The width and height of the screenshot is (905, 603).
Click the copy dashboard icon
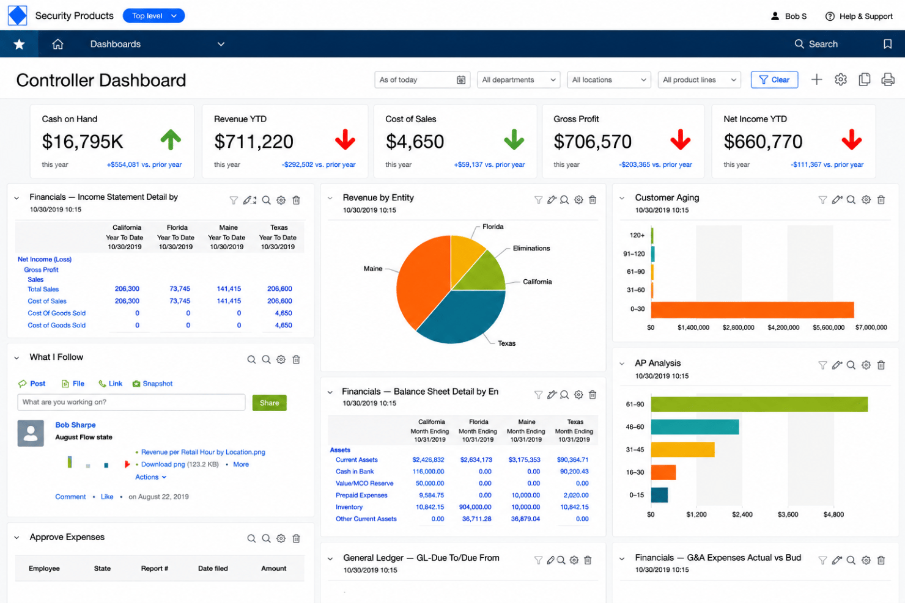864,79
